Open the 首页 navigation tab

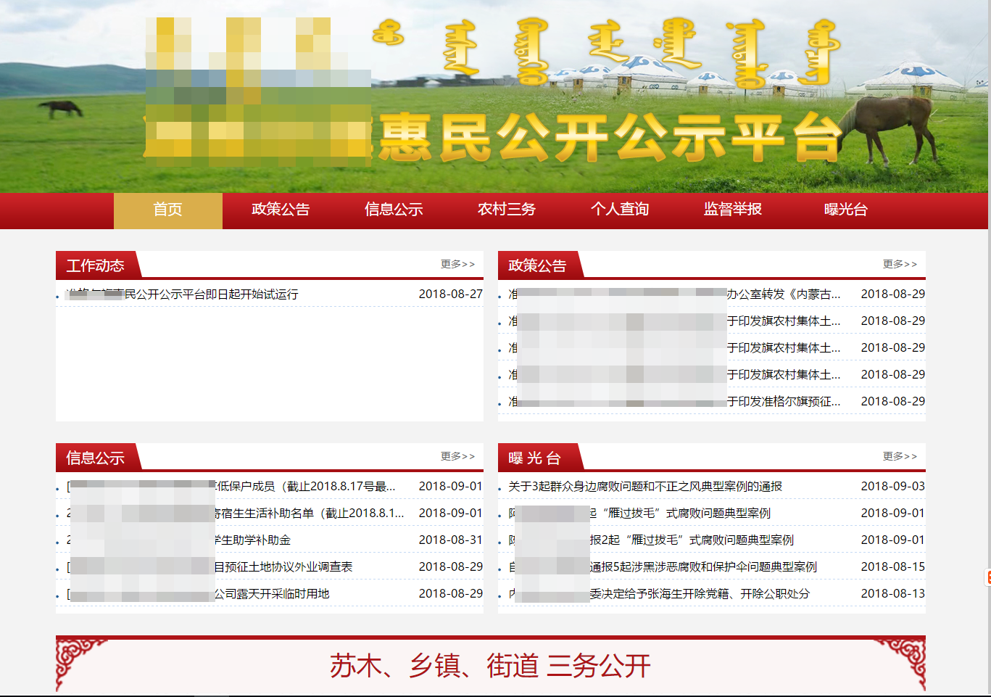click(167, 210)
